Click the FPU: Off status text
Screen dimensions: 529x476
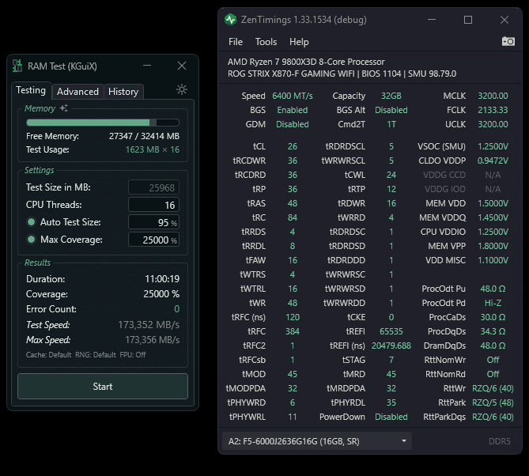click(x=133, y=354)
